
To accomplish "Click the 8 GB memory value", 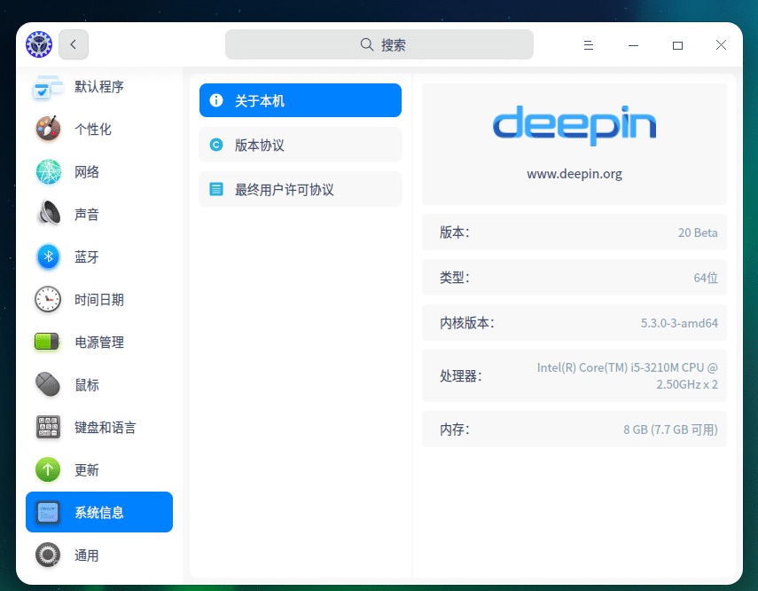I will 670,429.
